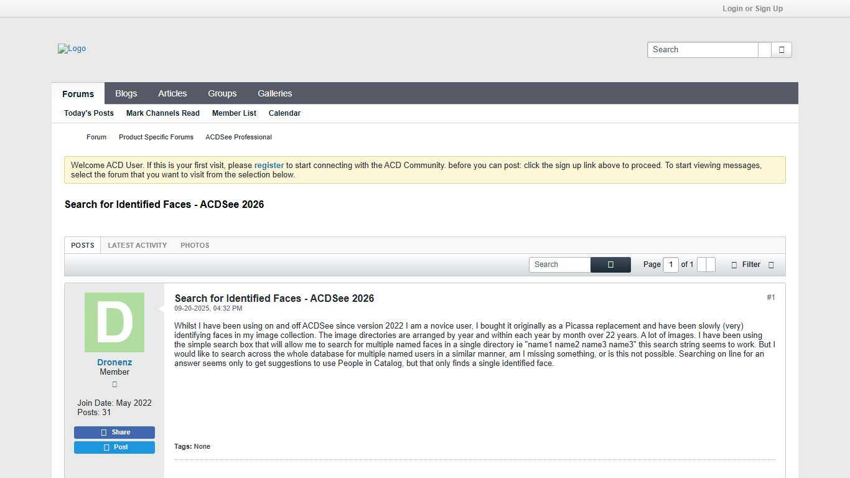850x478 pixels.
Task: Click the site logo image
Action: 72,49
